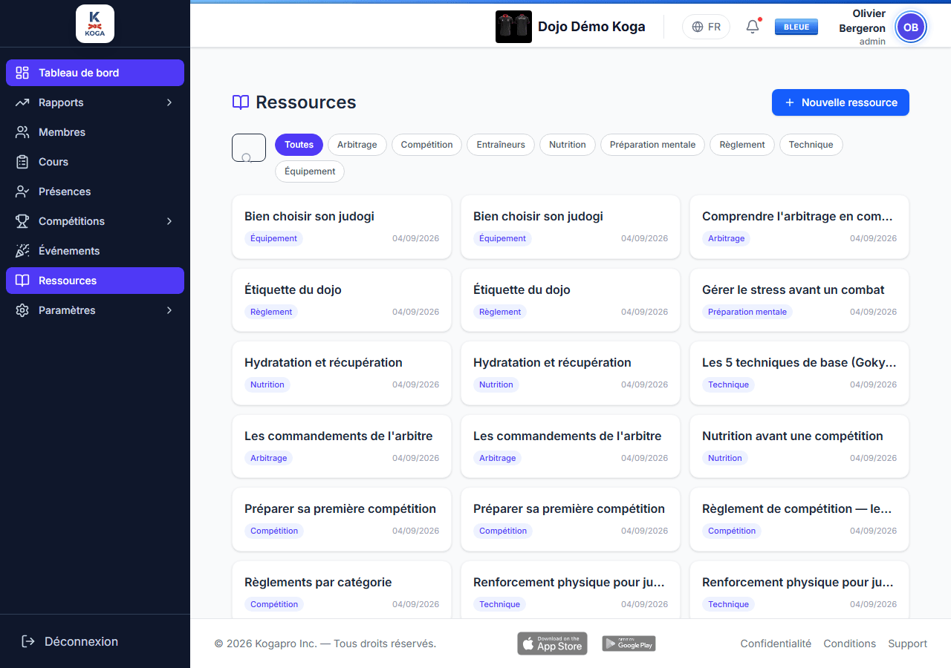Open the App Store download badge
The image size is (951, 668).
tap(552, 644)
